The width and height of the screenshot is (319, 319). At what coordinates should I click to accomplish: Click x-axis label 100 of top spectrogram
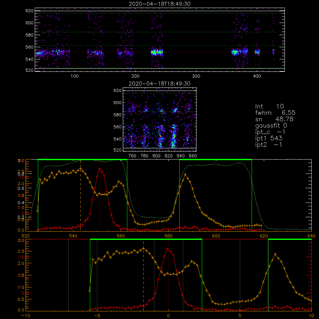click(75, 76)
